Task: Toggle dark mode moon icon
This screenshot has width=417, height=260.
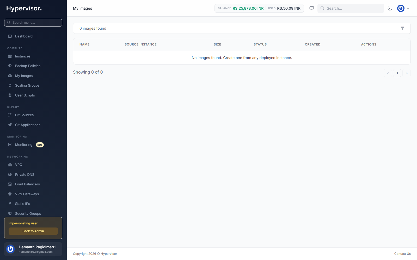Action: [x=390, y=8]
